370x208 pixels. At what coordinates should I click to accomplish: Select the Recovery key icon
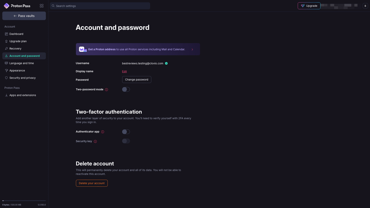coord(6,48)
